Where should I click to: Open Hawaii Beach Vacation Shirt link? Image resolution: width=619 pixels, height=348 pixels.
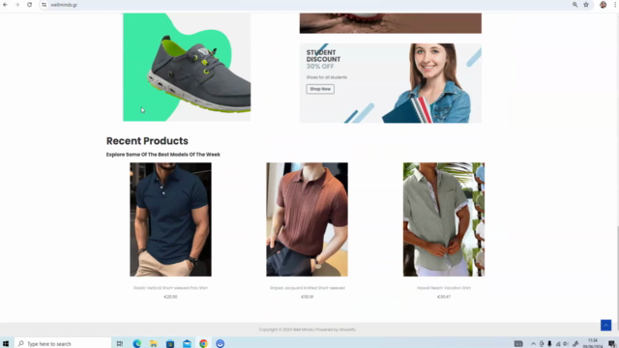click(444, 288)
